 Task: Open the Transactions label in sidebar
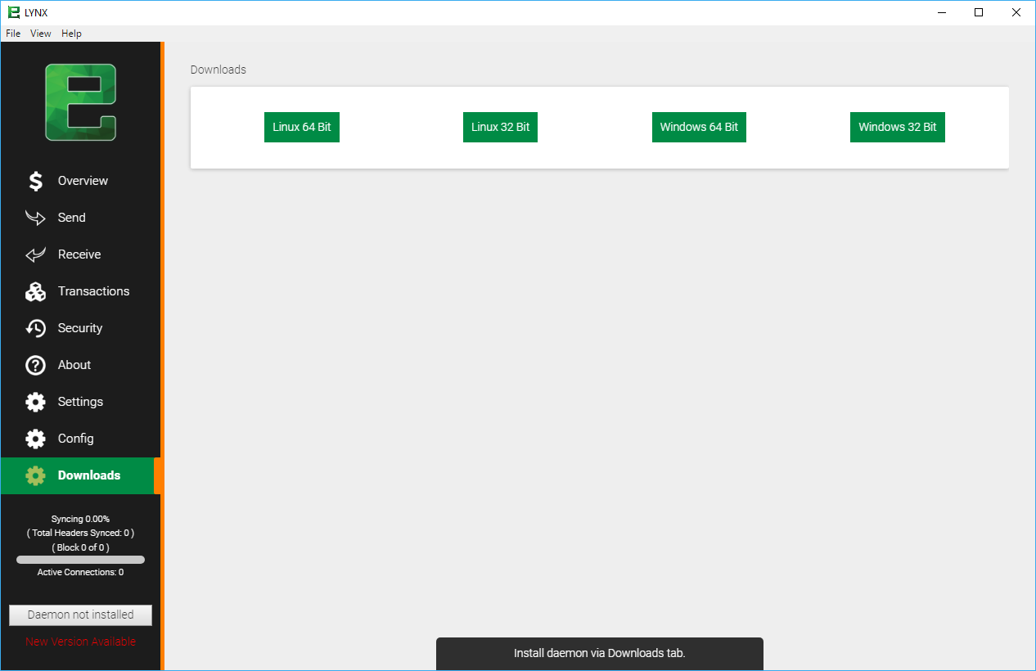click(x=93, y=291)
